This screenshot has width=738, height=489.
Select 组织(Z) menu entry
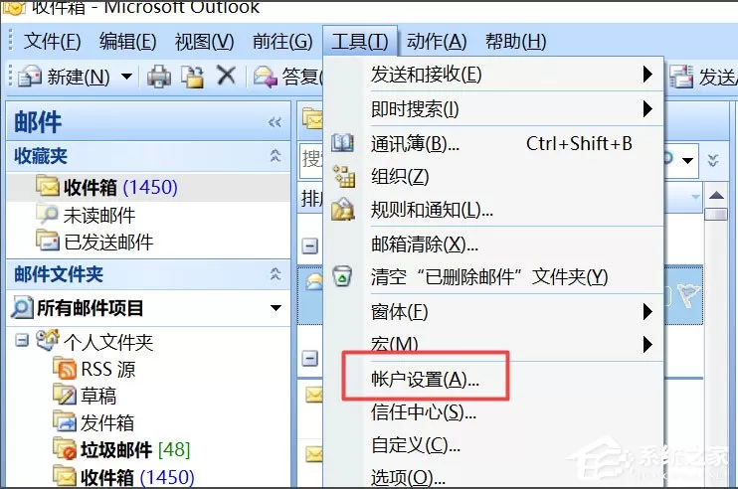tap(492, 177)
